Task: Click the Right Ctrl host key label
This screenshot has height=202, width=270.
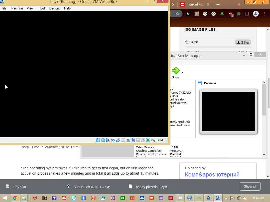Action: click(157, 140)
